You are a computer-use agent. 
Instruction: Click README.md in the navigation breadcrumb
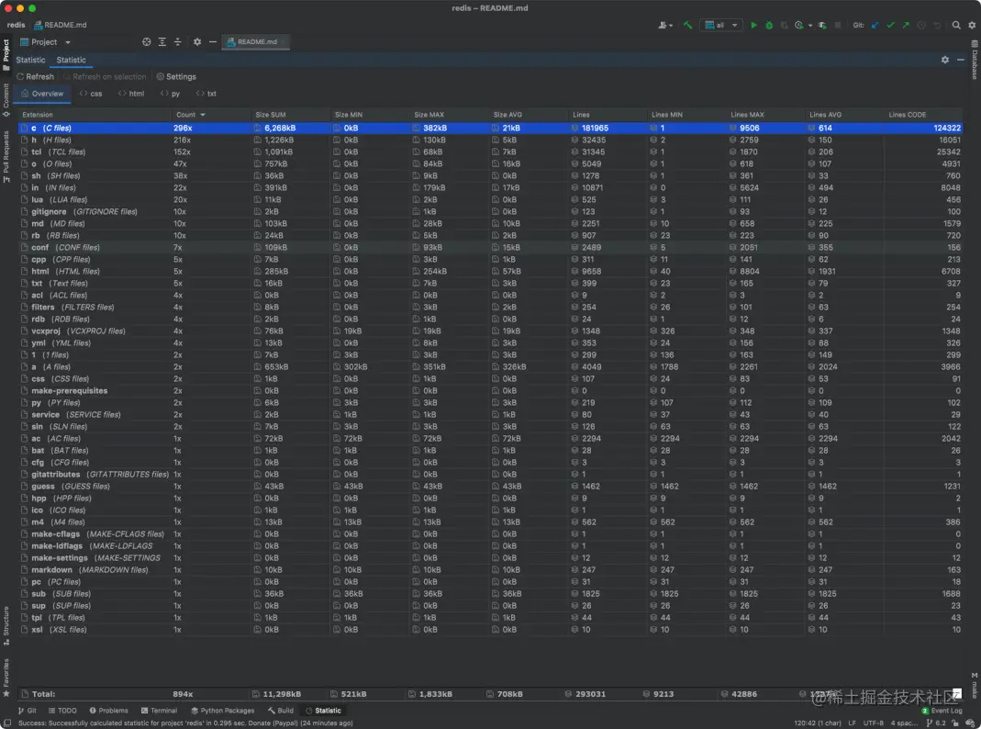pyautogui.click(x=60, y=25)
